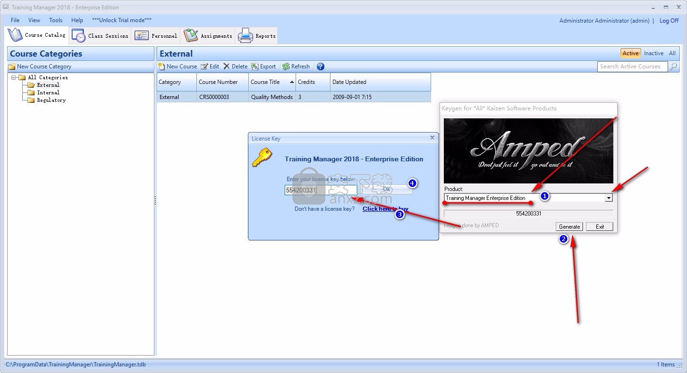687x373 pixels.
Task: Click the Course Catalog book icon
Action: tap(15, 35)
